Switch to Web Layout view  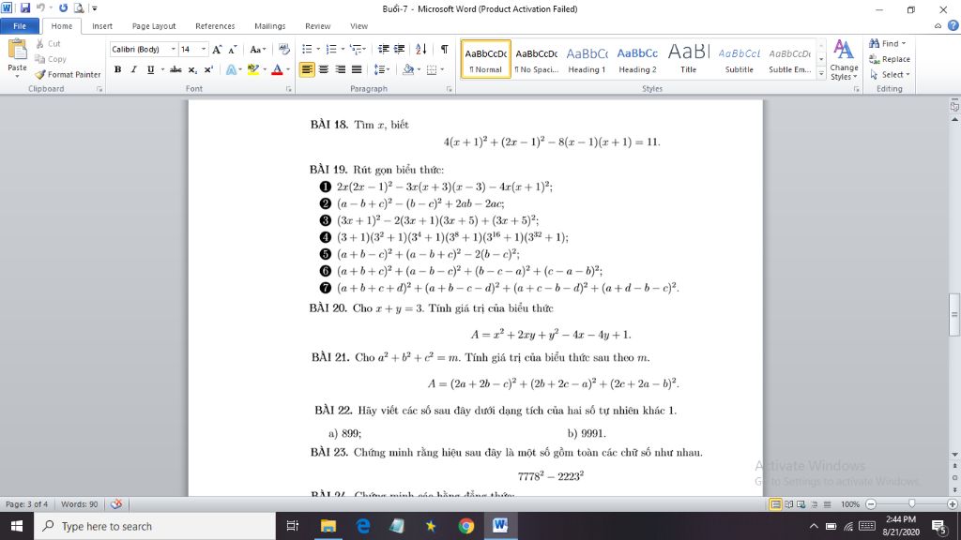click(801, 504)
